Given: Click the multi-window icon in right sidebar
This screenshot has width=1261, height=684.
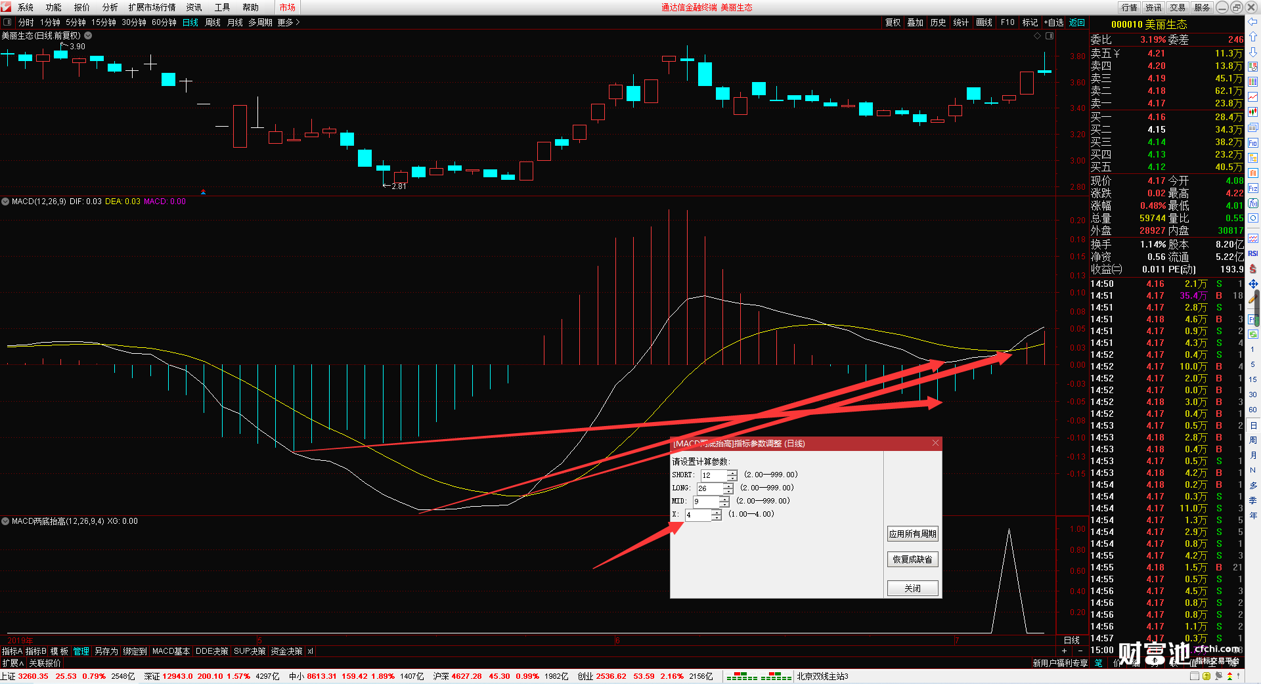Looking at the screenshot, I should click(x=1253, y=127).
